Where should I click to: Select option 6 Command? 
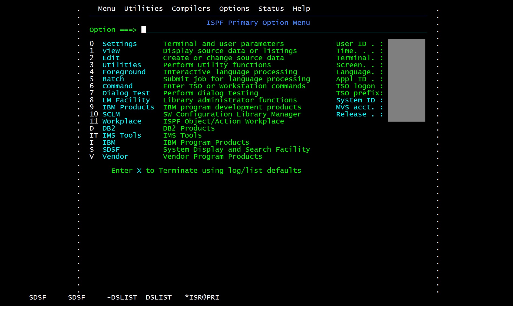(117, 86)
